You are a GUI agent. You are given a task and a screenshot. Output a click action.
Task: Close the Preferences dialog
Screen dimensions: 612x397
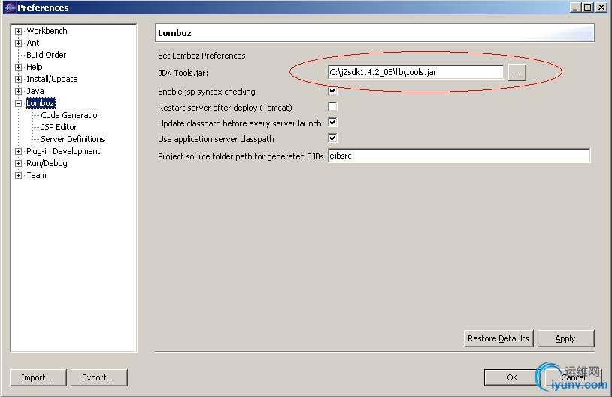point(601,7)
